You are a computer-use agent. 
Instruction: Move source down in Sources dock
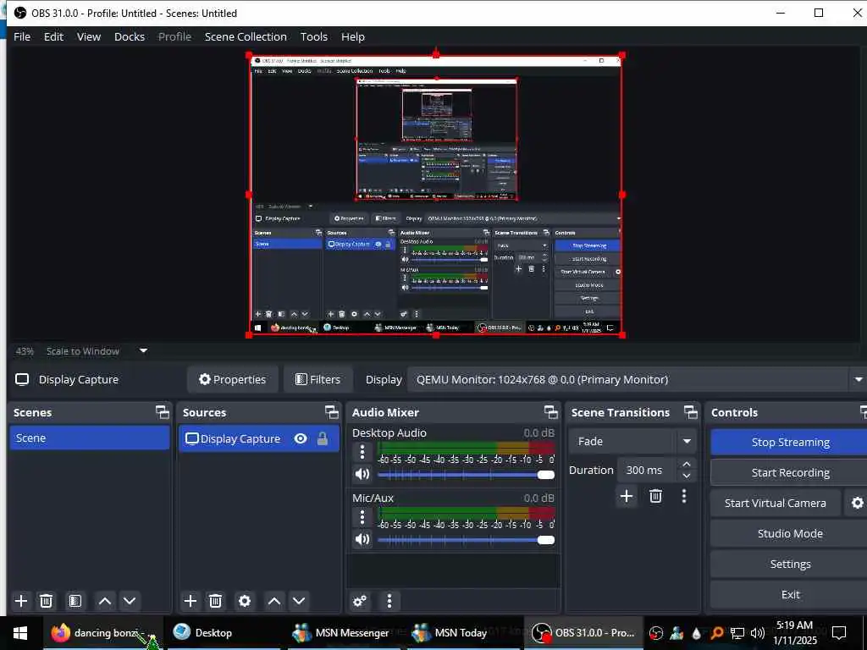299,601
